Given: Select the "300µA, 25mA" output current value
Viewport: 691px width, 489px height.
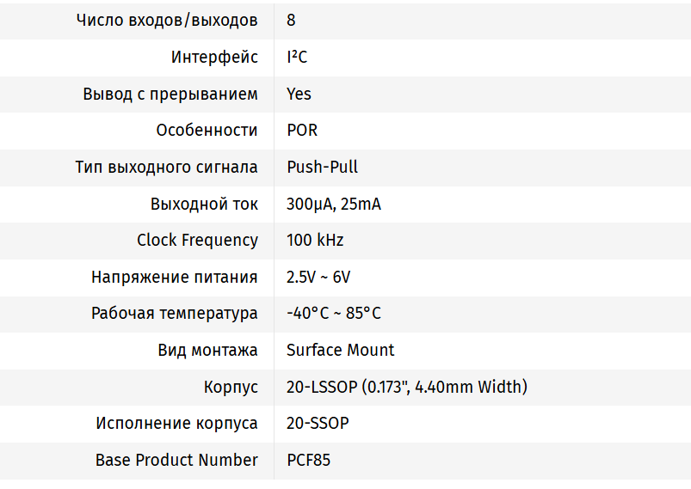Looking at the screenshot, I should pyautogui.click(x=334, y=204).
